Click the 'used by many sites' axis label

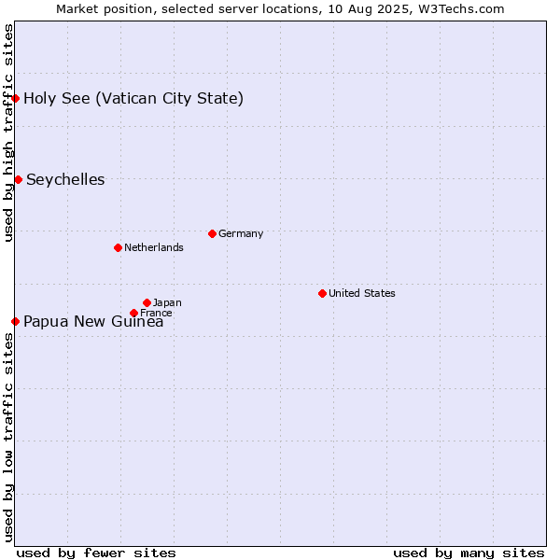click(469, 553)
